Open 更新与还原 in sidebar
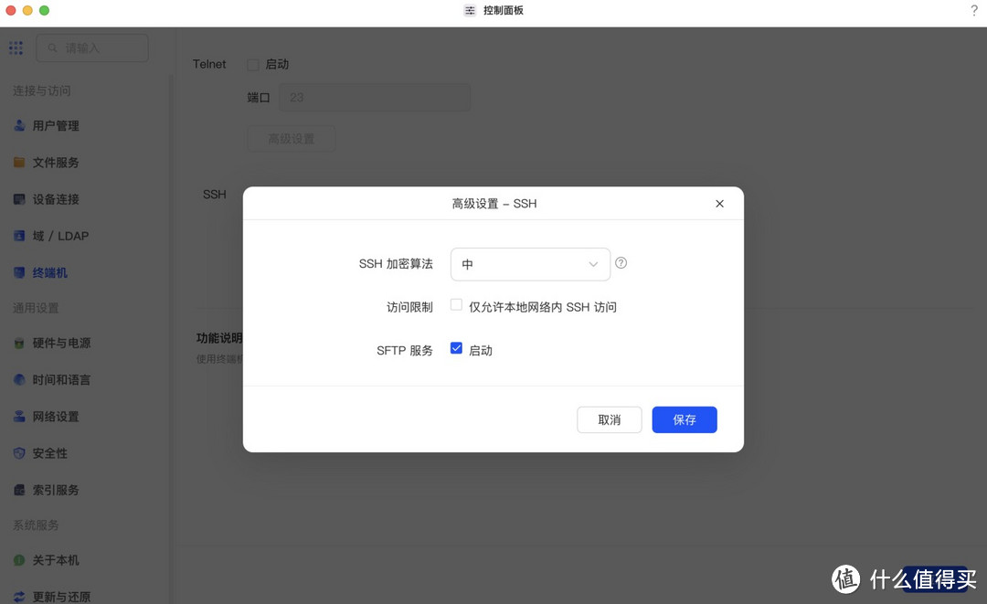 [x=62, y=596]
